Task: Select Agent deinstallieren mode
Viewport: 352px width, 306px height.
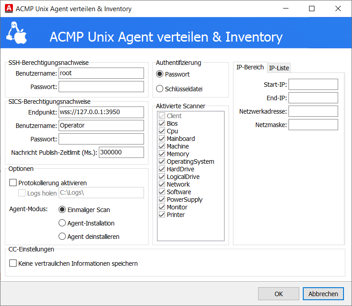Action: [x=62, y=236]
